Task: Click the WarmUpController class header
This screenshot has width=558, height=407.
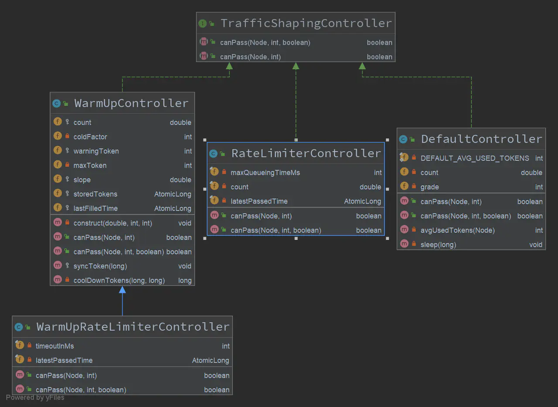Action: coord(122,103)
